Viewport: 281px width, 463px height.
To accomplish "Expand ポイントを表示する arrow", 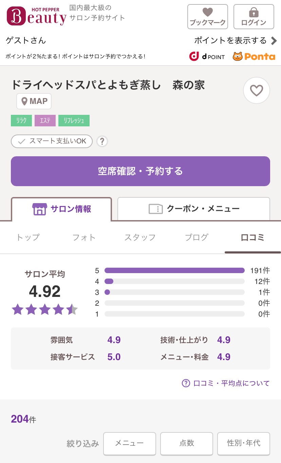I will coord(274,41).
